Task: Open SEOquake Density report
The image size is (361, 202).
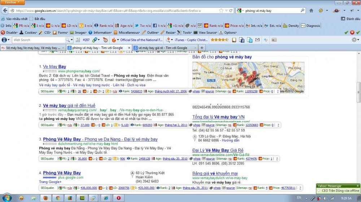Action: pyautogui.click(x=291, y=26)
